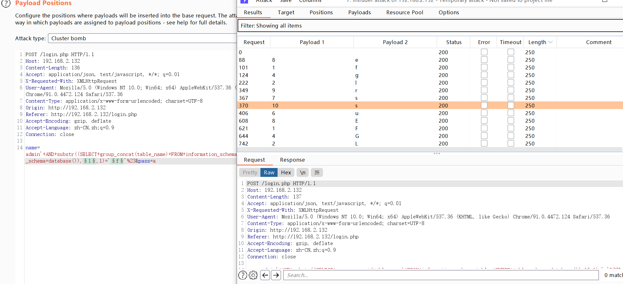Tick Error checkbox for request 644
623x284 pixels.
click(x=484, y=136)
